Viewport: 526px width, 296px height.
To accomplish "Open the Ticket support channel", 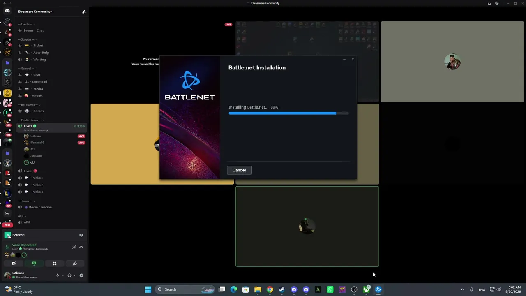I will pyautogui.click(x=52, y=46).
